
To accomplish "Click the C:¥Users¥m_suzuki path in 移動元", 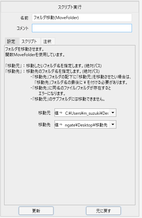I will click(86, 113).
